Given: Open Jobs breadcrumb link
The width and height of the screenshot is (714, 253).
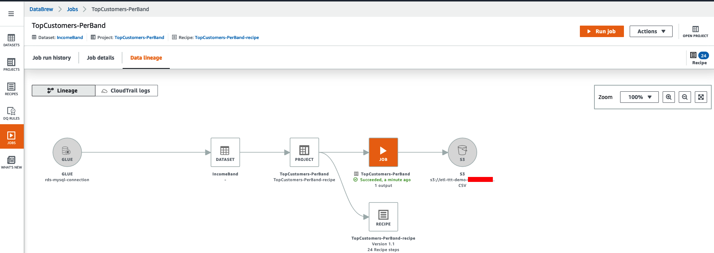Looking at the screenshot, I should [72, 9].
